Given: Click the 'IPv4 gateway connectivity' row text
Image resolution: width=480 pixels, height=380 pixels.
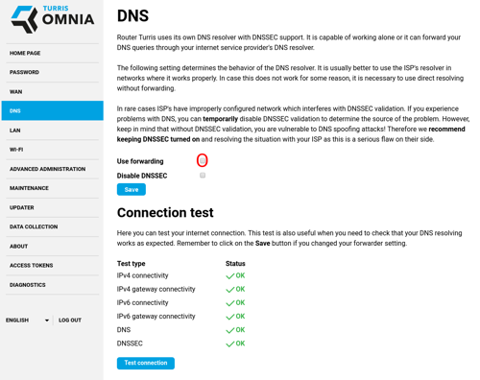Looking at the screenshot, I should click(156, 289).
